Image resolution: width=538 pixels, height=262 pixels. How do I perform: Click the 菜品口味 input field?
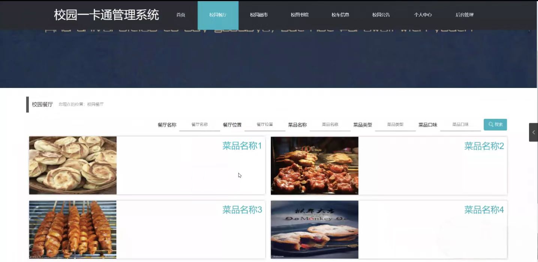click(460, 125)
